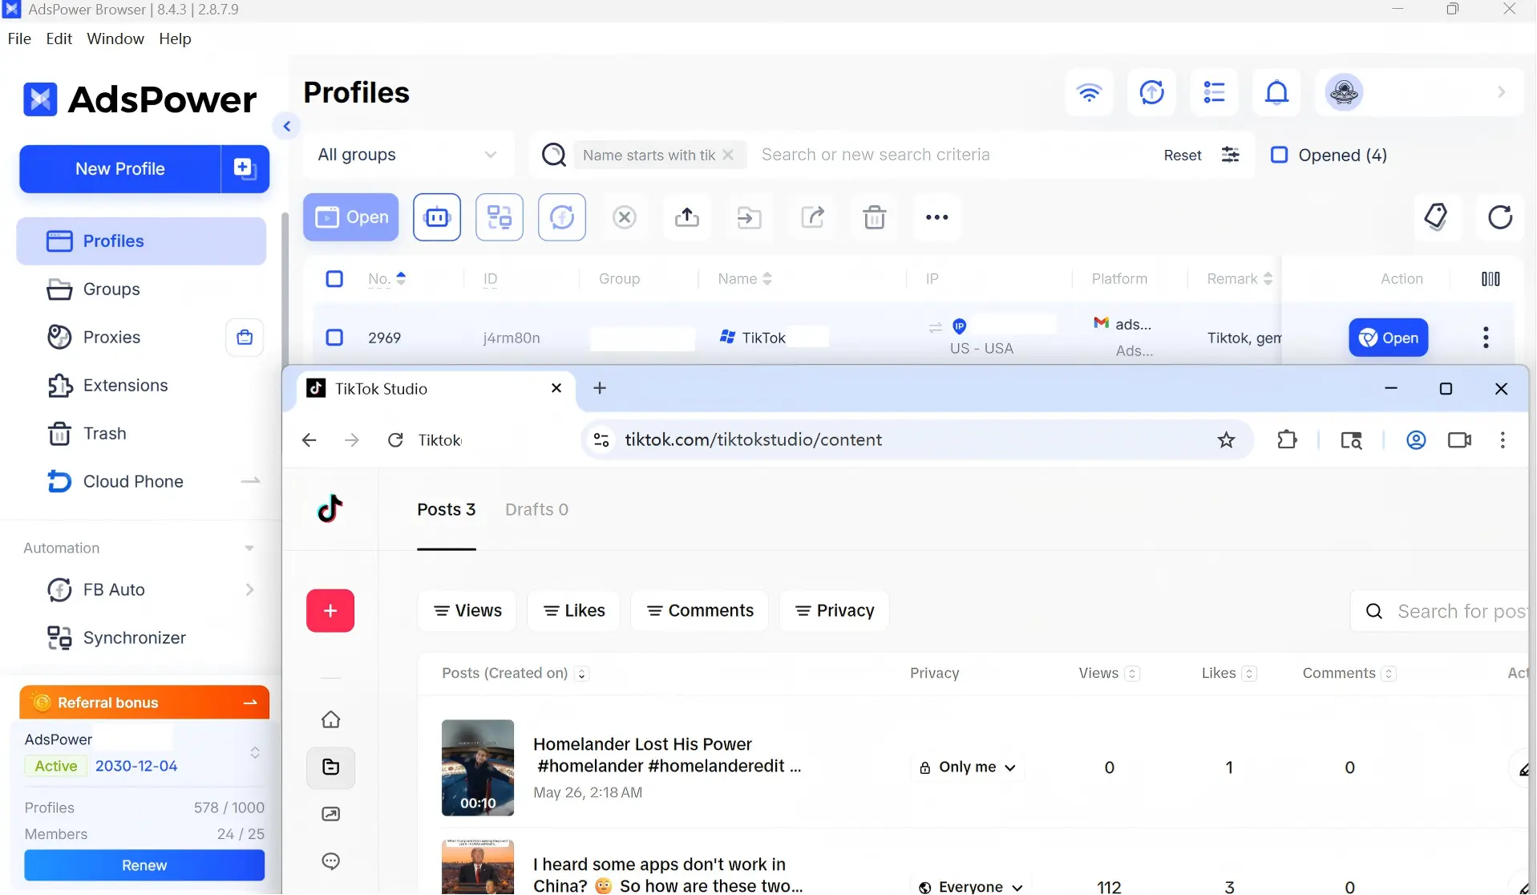Open the advanced search filter icon
The width and height of the screenshot is (1537, 895).
(x=1230, y=155)
